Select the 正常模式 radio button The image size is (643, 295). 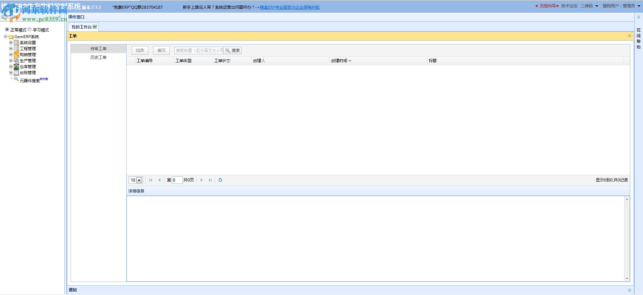tap(7, 29)
